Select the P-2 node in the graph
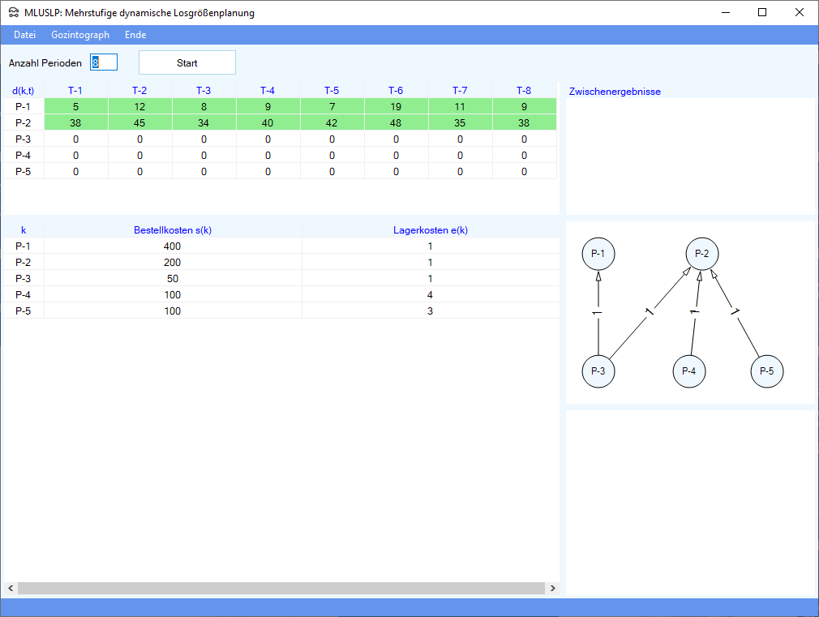 (702, 254)
